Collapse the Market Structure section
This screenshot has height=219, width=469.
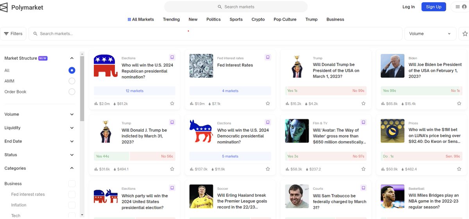click(x=72, y=58)
